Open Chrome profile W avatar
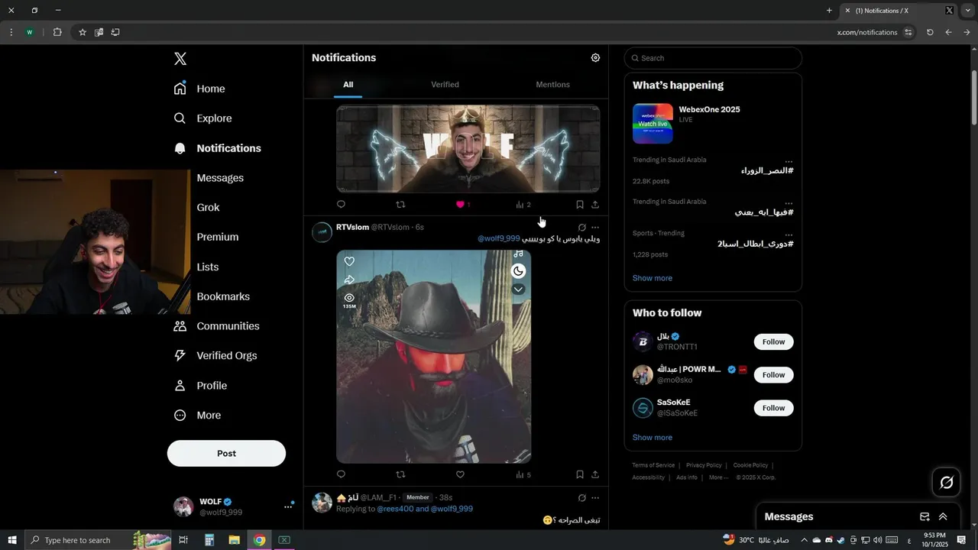The width and height of the screenshot is (978, 550). coord(30,32)
